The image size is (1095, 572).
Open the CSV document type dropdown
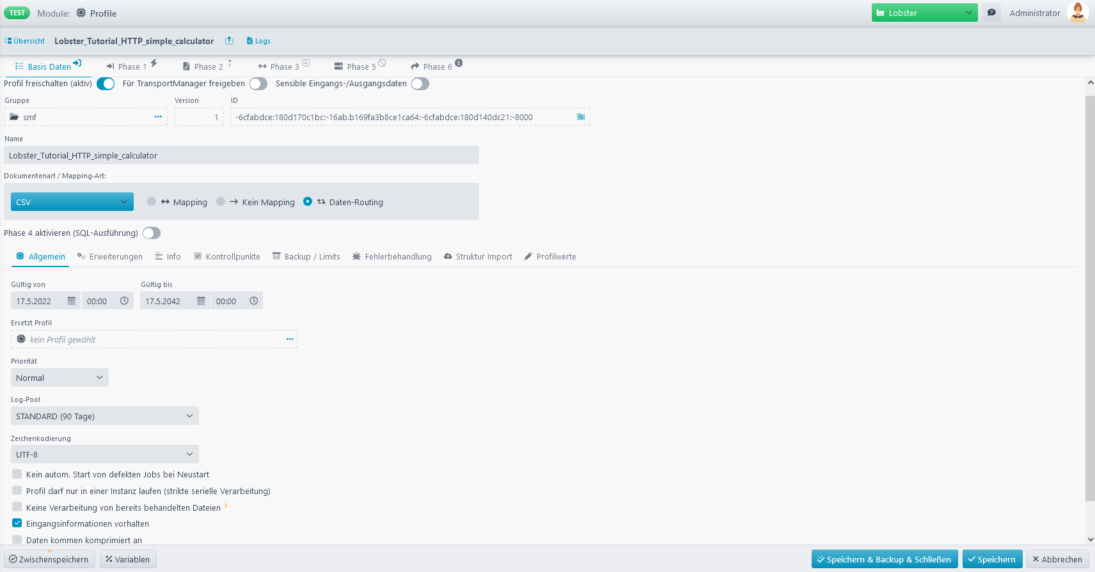coord(72,202)
